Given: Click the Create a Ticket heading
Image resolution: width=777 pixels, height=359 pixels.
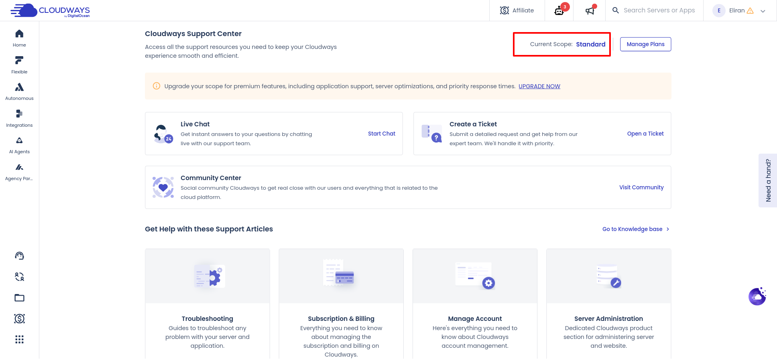Looking at the screenshot, I should pos(473,124).
